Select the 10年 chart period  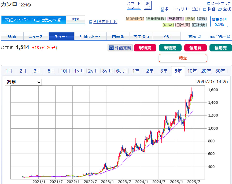point(192,71)
